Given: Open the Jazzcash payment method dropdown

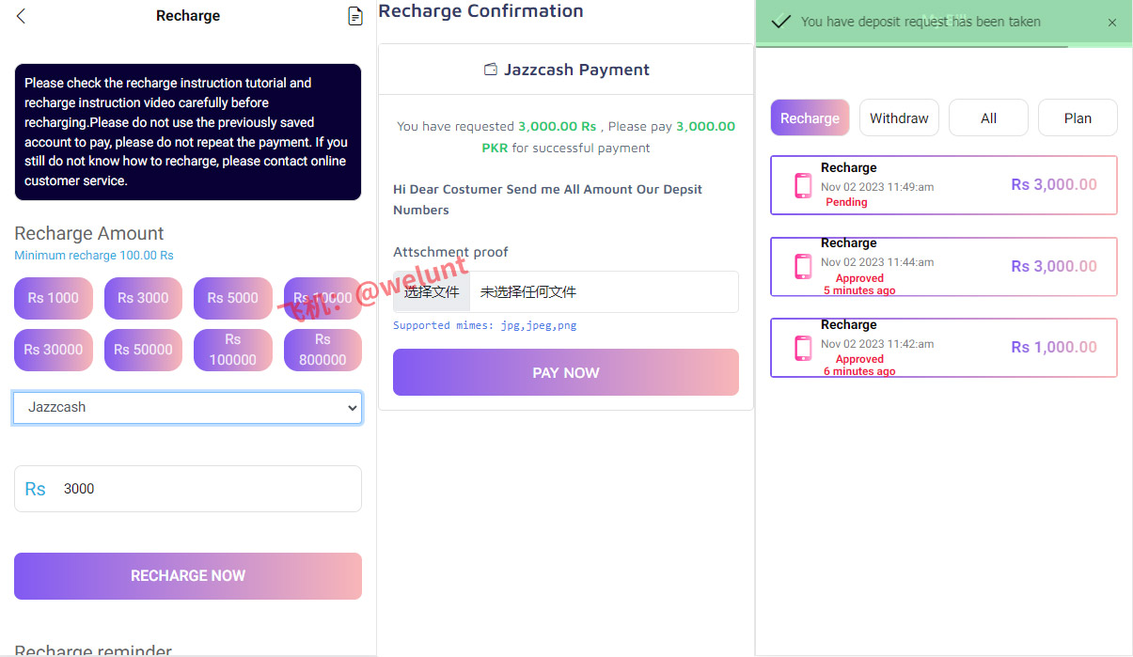Looking at the screenshot, I should (x=188, y=408).
